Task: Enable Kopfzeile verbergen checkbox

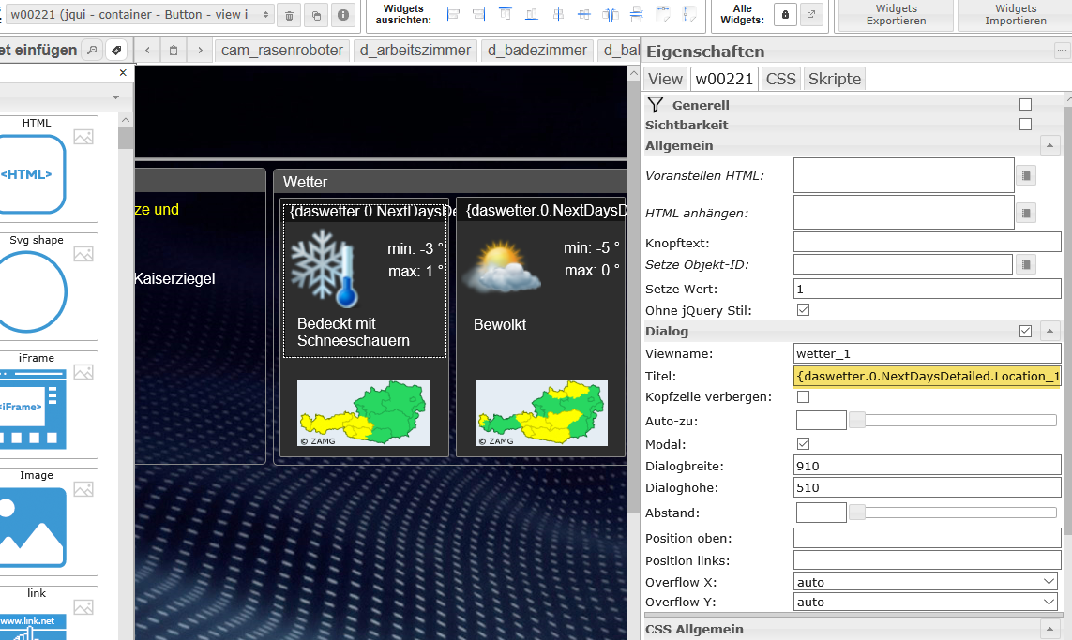Action: click(x=803, y=396)
